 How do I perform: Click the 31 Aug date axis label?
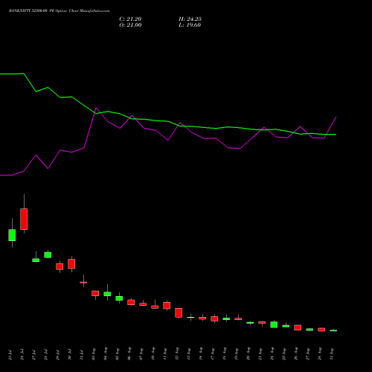click(x=332, y=354)
